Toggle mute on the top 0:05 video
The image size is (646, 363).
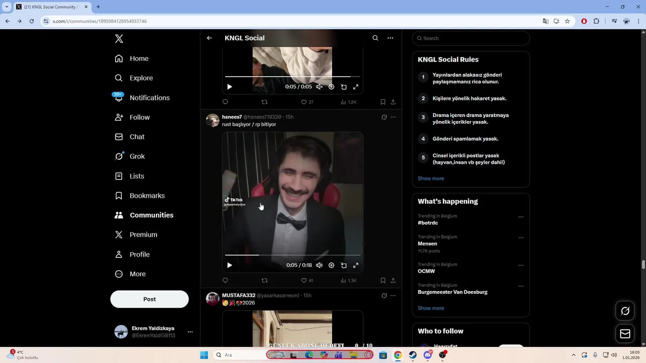319,87
